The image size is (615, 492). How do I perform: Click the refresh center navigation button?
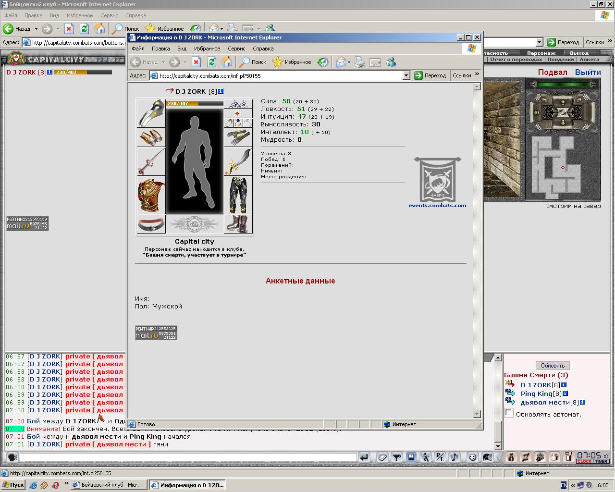(x=562, y=112)
